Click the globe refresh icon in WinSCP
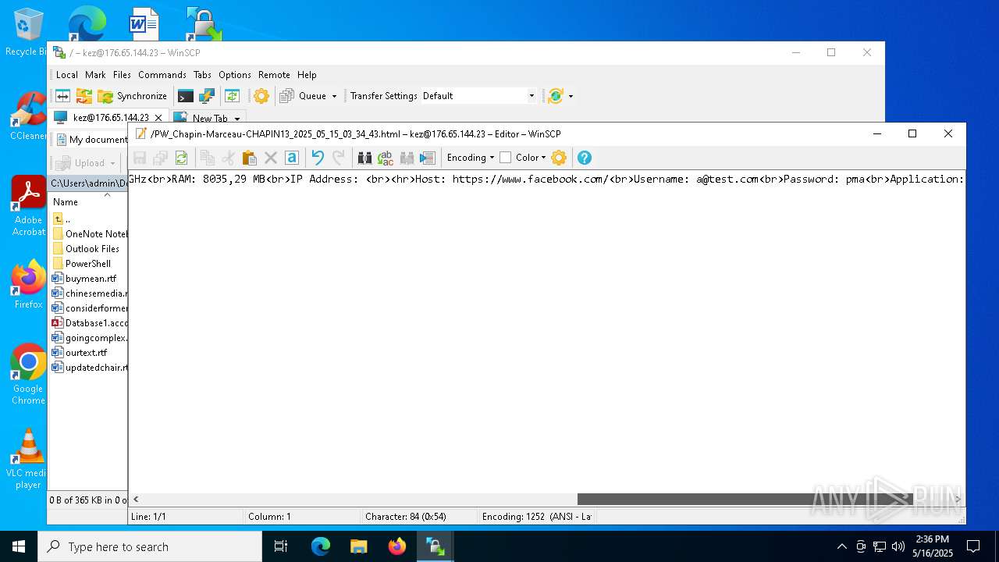This screenshot has width=999, height=562. 556,96
